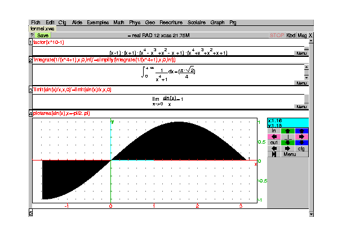Open the Graph menu
Image resolution: width=342 pixels, height=236 pixels.
[217, 23]
